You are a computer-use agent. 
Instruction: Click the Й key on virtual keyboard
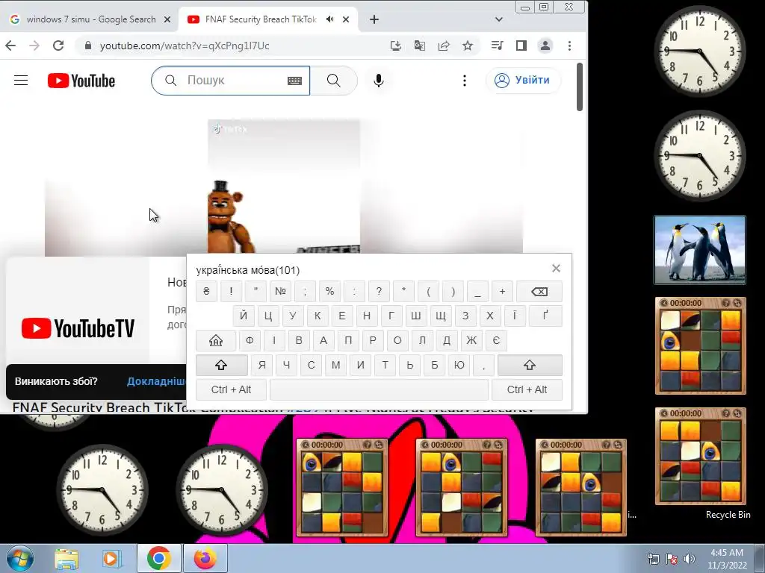coord(244,316)
